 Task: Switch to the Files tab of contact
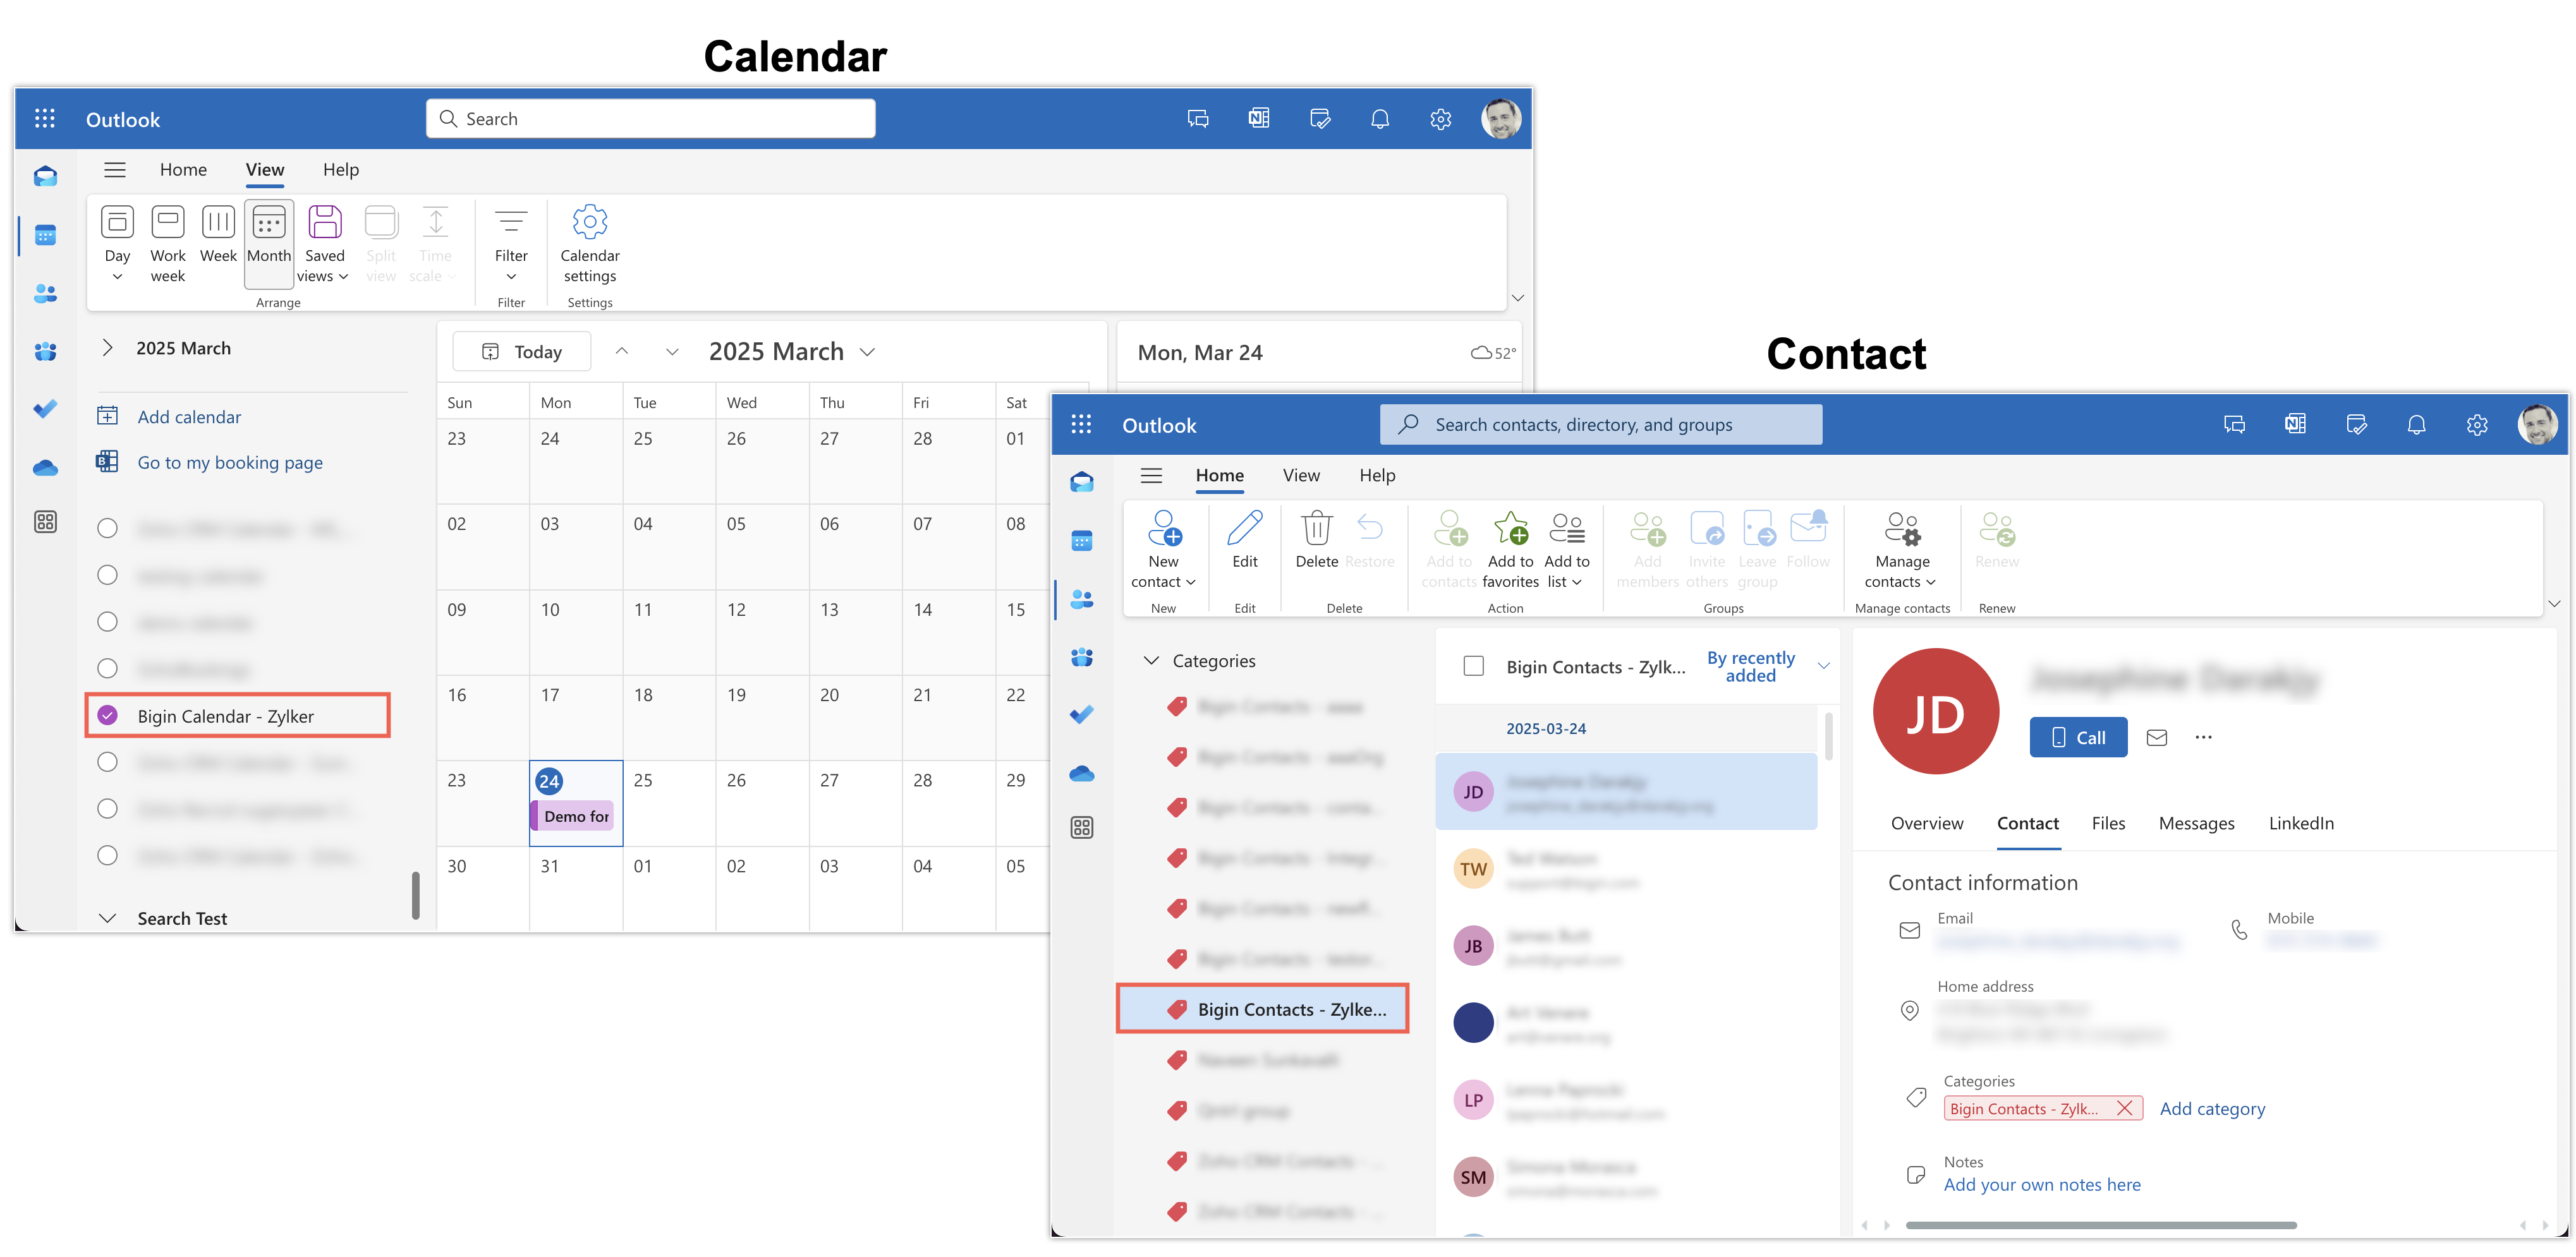[x=2108, y=823]
